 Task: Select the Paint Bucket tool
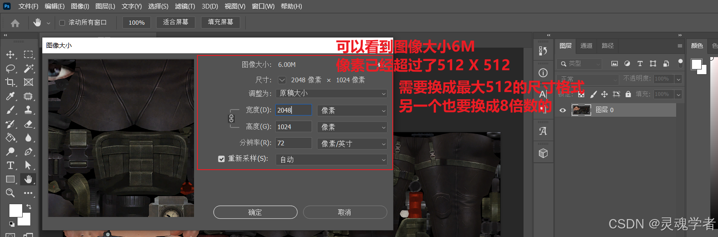click(10, 138)
